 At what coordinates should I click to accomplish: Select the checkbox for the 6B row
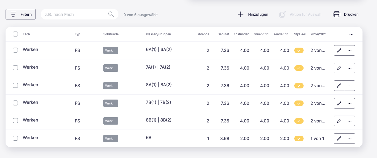tap(15, 139)
